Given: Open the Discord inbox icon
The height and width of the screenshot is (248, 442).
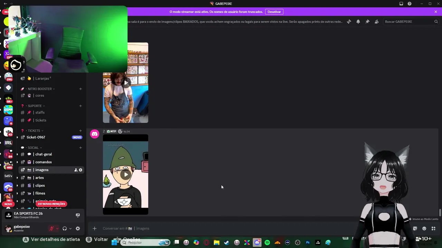Looking at the screenshot, I should pos(401,4).
